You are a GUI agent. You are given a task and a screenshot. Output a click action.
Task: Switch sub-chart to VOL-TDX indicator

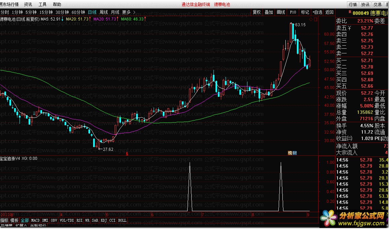(x=67, y=220)
